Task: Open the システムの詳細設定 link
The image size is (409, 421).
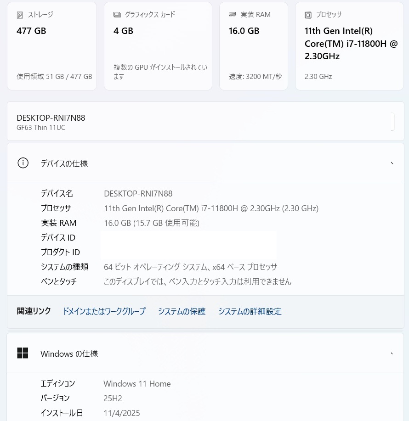Action: (250, 311)
